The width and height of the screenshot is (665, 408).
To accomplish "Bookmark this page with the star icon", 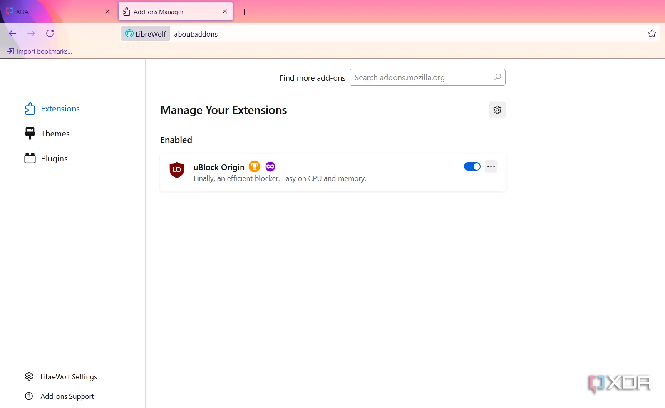I will (652, 34).
